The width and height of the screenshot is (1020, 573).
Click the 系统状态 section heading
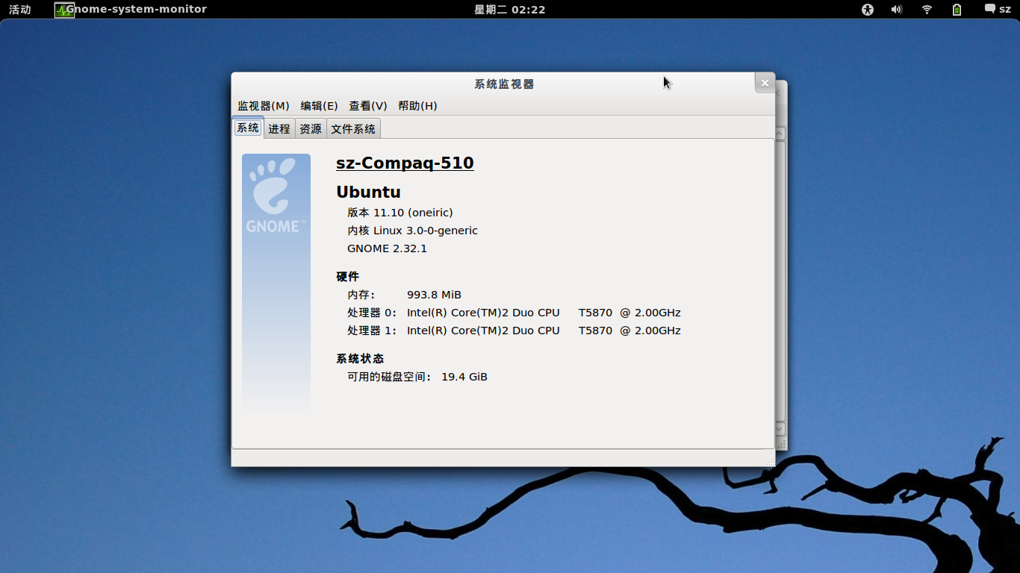pyautogui.click(x=360, y=358)
